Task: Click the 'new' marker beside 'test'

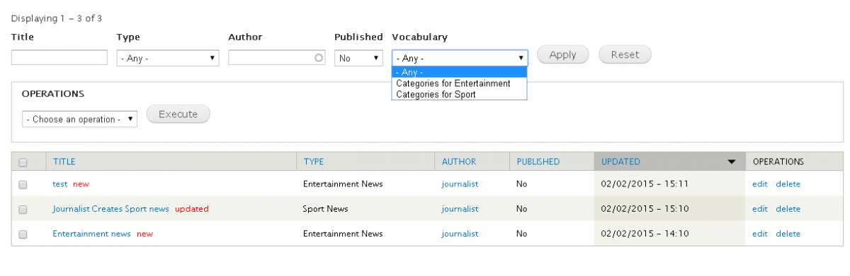Action: [x=81, y=184]
